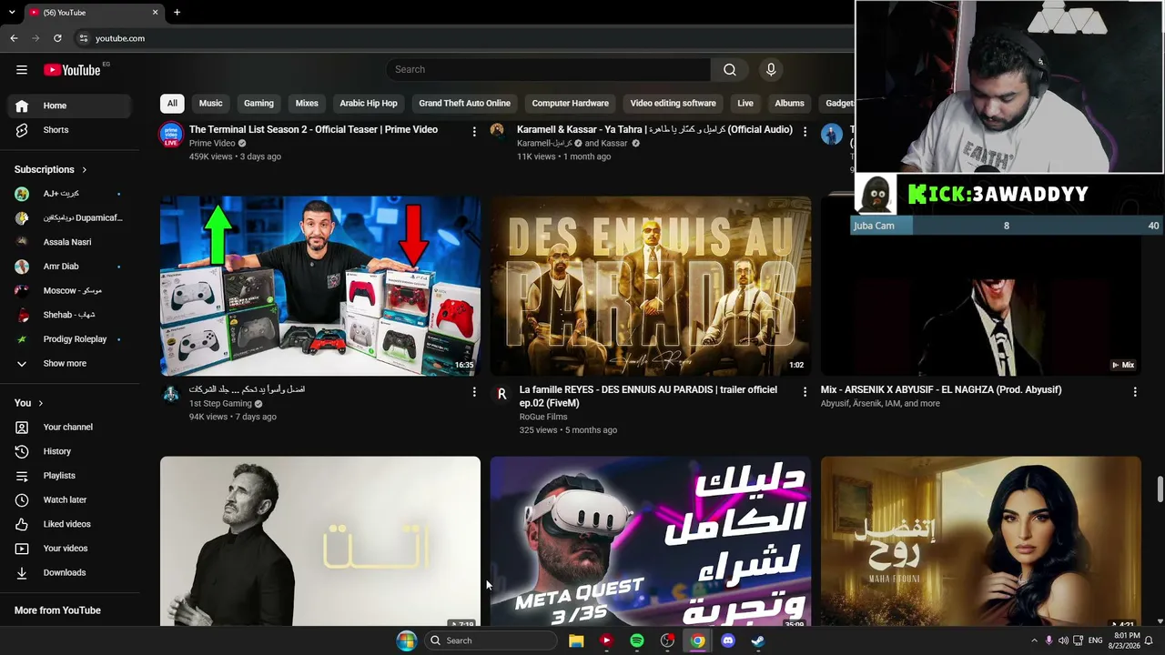Open File Explorer from the taskbar
Screen dimensions: 1165x655
[576, 640]
